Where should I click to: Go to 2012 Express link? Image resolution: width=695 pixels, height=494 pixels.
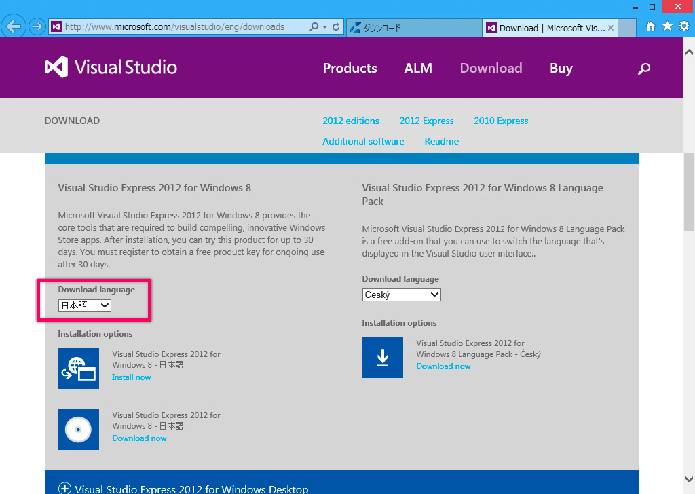tap(426, 121)
